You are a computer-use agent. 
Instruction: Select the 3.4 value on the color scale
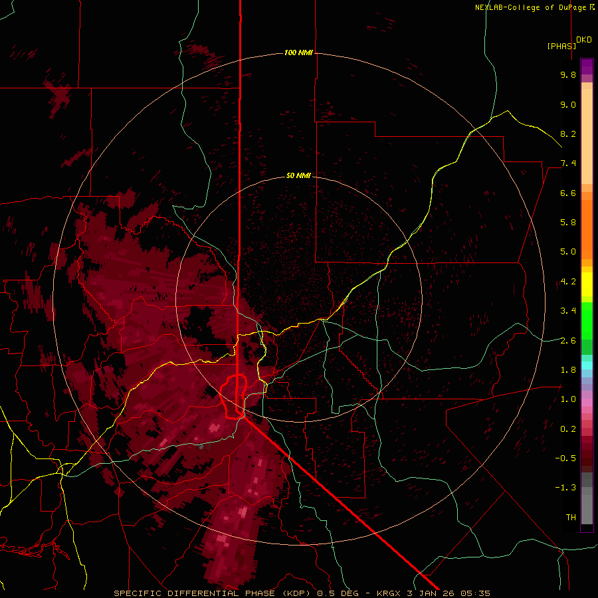point(568,311)
